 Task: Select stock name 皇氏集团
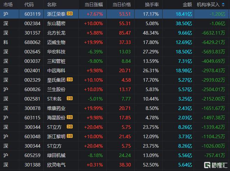pos(56,80)
